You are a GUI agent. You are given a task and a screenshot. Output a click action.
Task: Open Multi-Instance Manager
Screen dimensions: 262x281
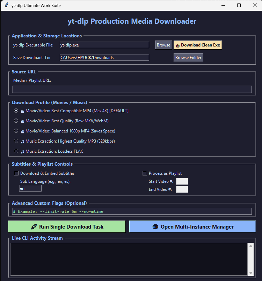(x=192, y=226)
